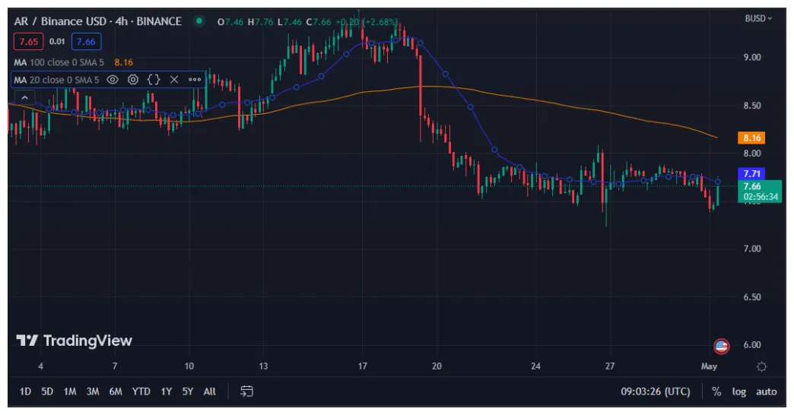The height and width of the screenshot is (415, 794).
Task: Click the blue 7.71 MA price label
Action: pos(751,173)
